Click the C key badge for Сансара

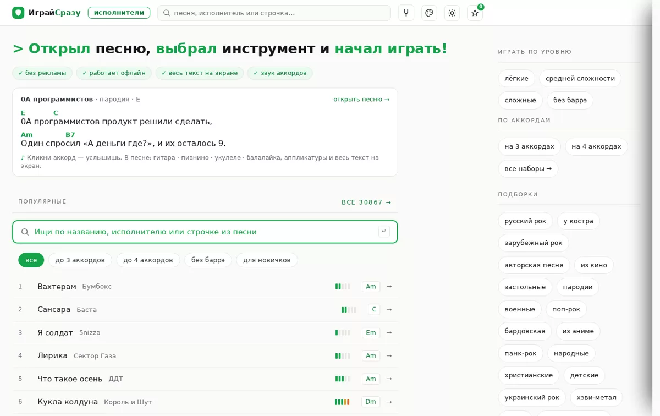pyautogui.click(x=374, y=310)
